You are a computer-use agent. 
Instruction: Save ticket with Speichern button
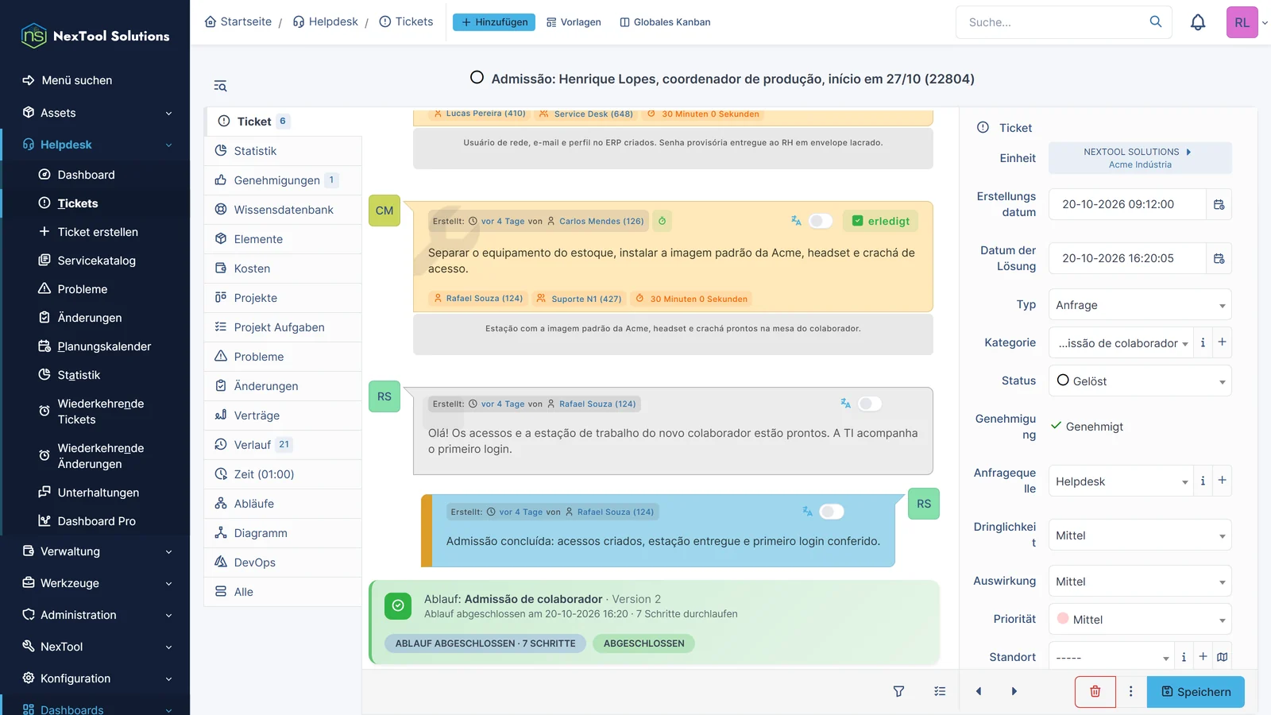[x=1196, y=692]
